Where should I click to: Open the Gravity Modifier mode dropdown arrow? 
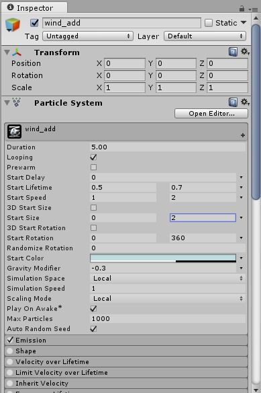pyautogui.click(x=242, y=269)
